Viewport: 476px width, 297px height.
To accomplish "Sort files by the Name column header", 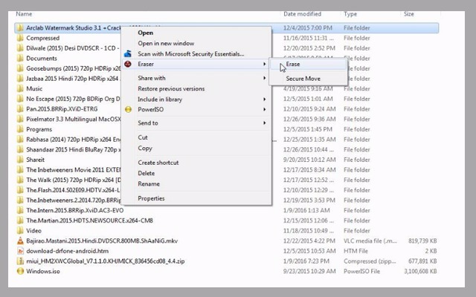I will [24, 14].
